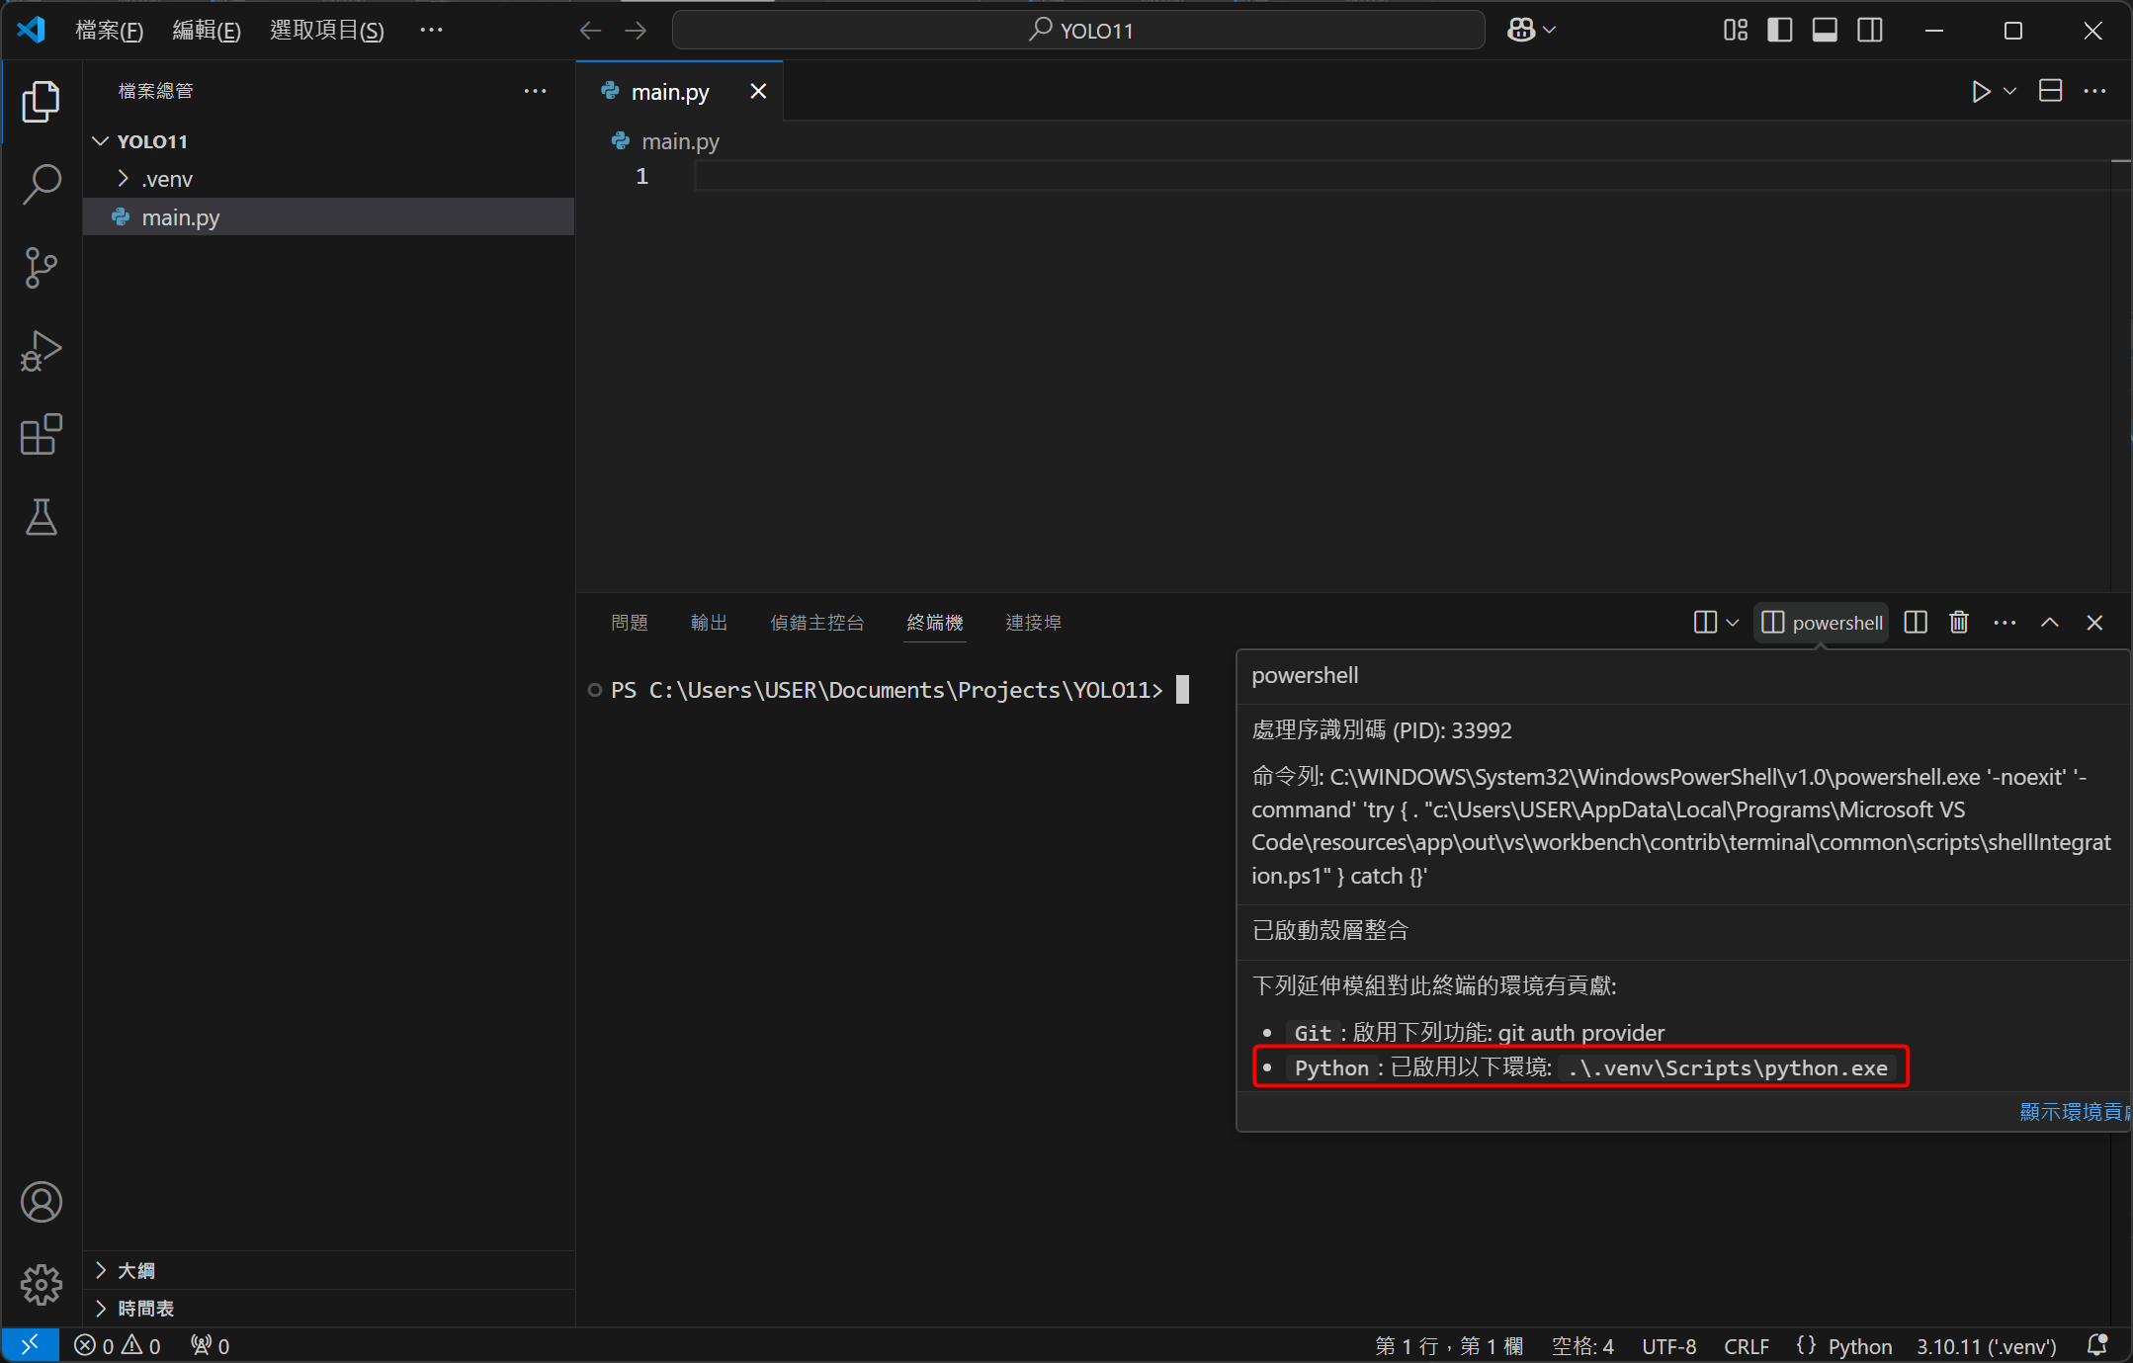The image size is (2133, 1363).
Task: Split the powershell terminal
Action: click(1916, 622)
